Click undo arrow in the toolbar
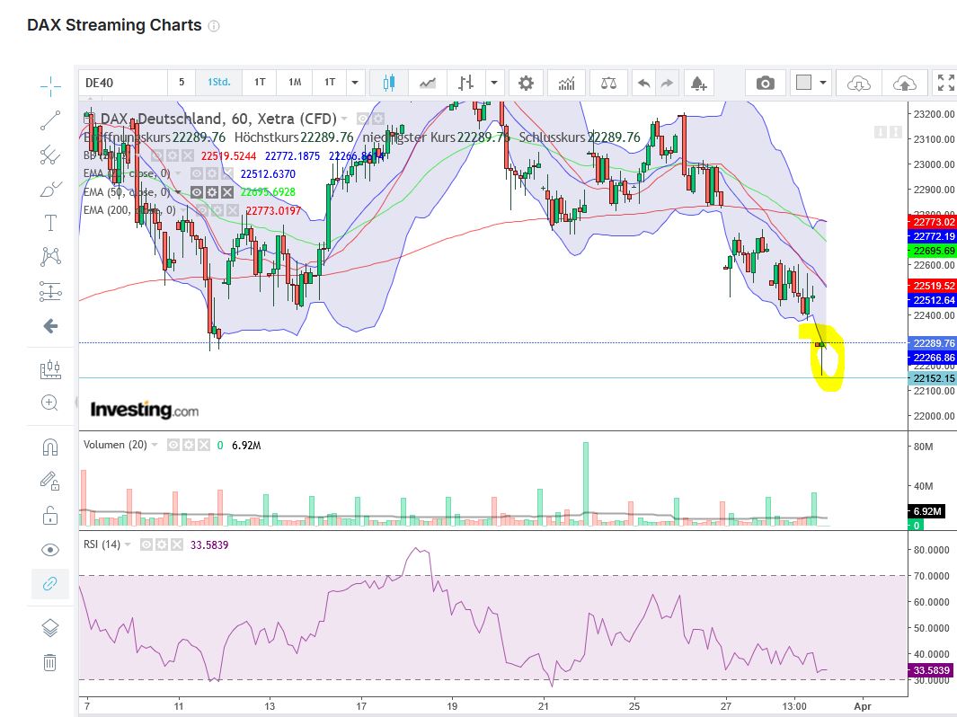Image resolution: width=957 pixels, height=717 pixels. click(643, 81)
